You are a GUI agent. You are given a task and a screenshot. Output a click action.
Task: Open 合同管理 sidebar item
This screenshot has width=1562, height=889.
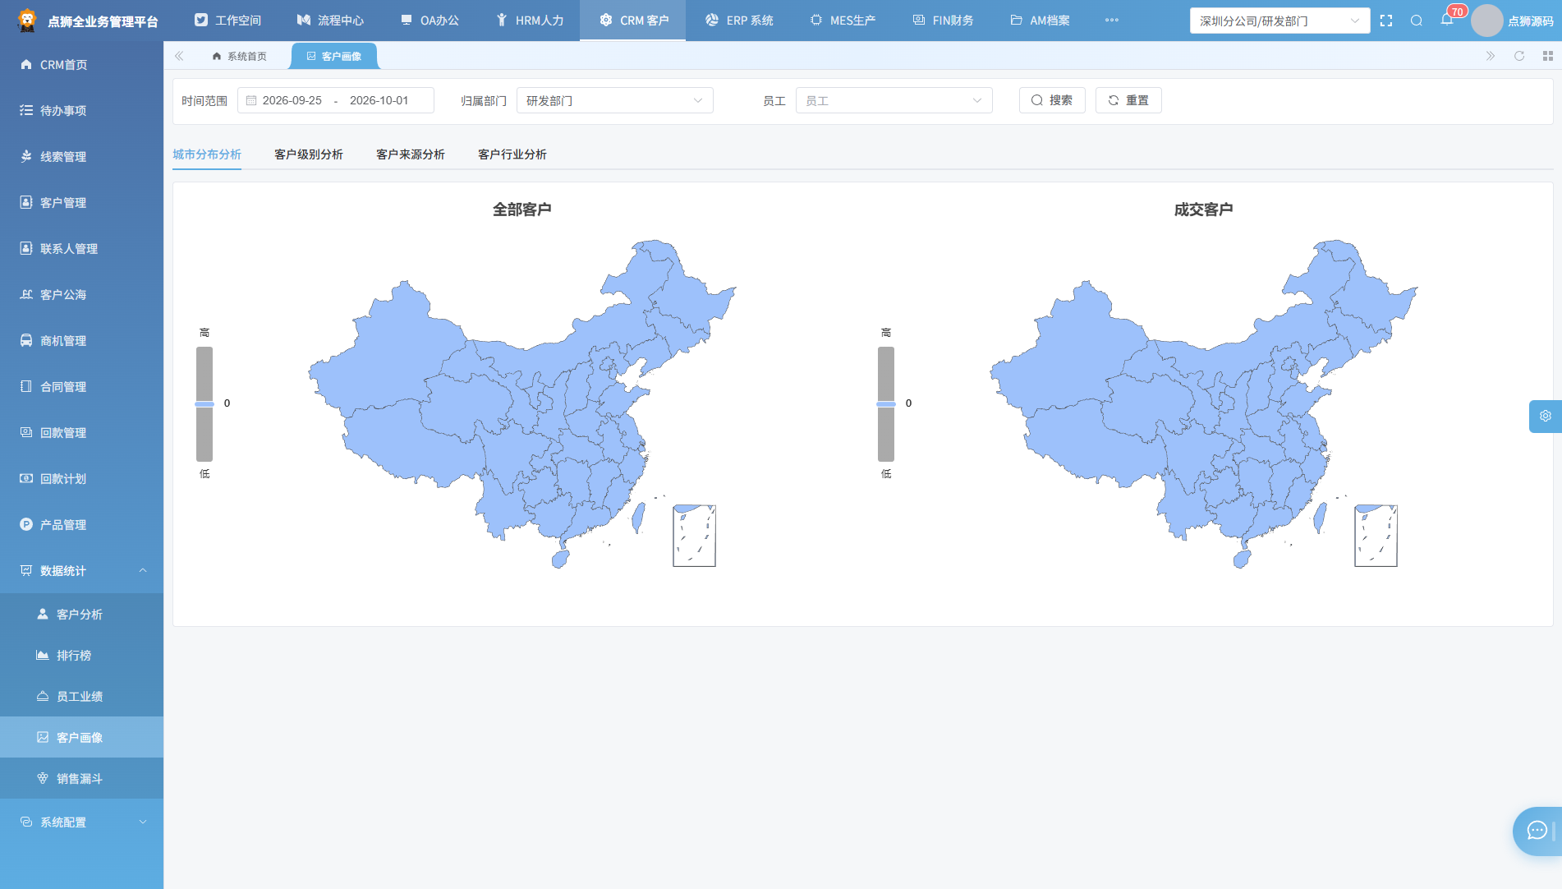pos(82,386)
